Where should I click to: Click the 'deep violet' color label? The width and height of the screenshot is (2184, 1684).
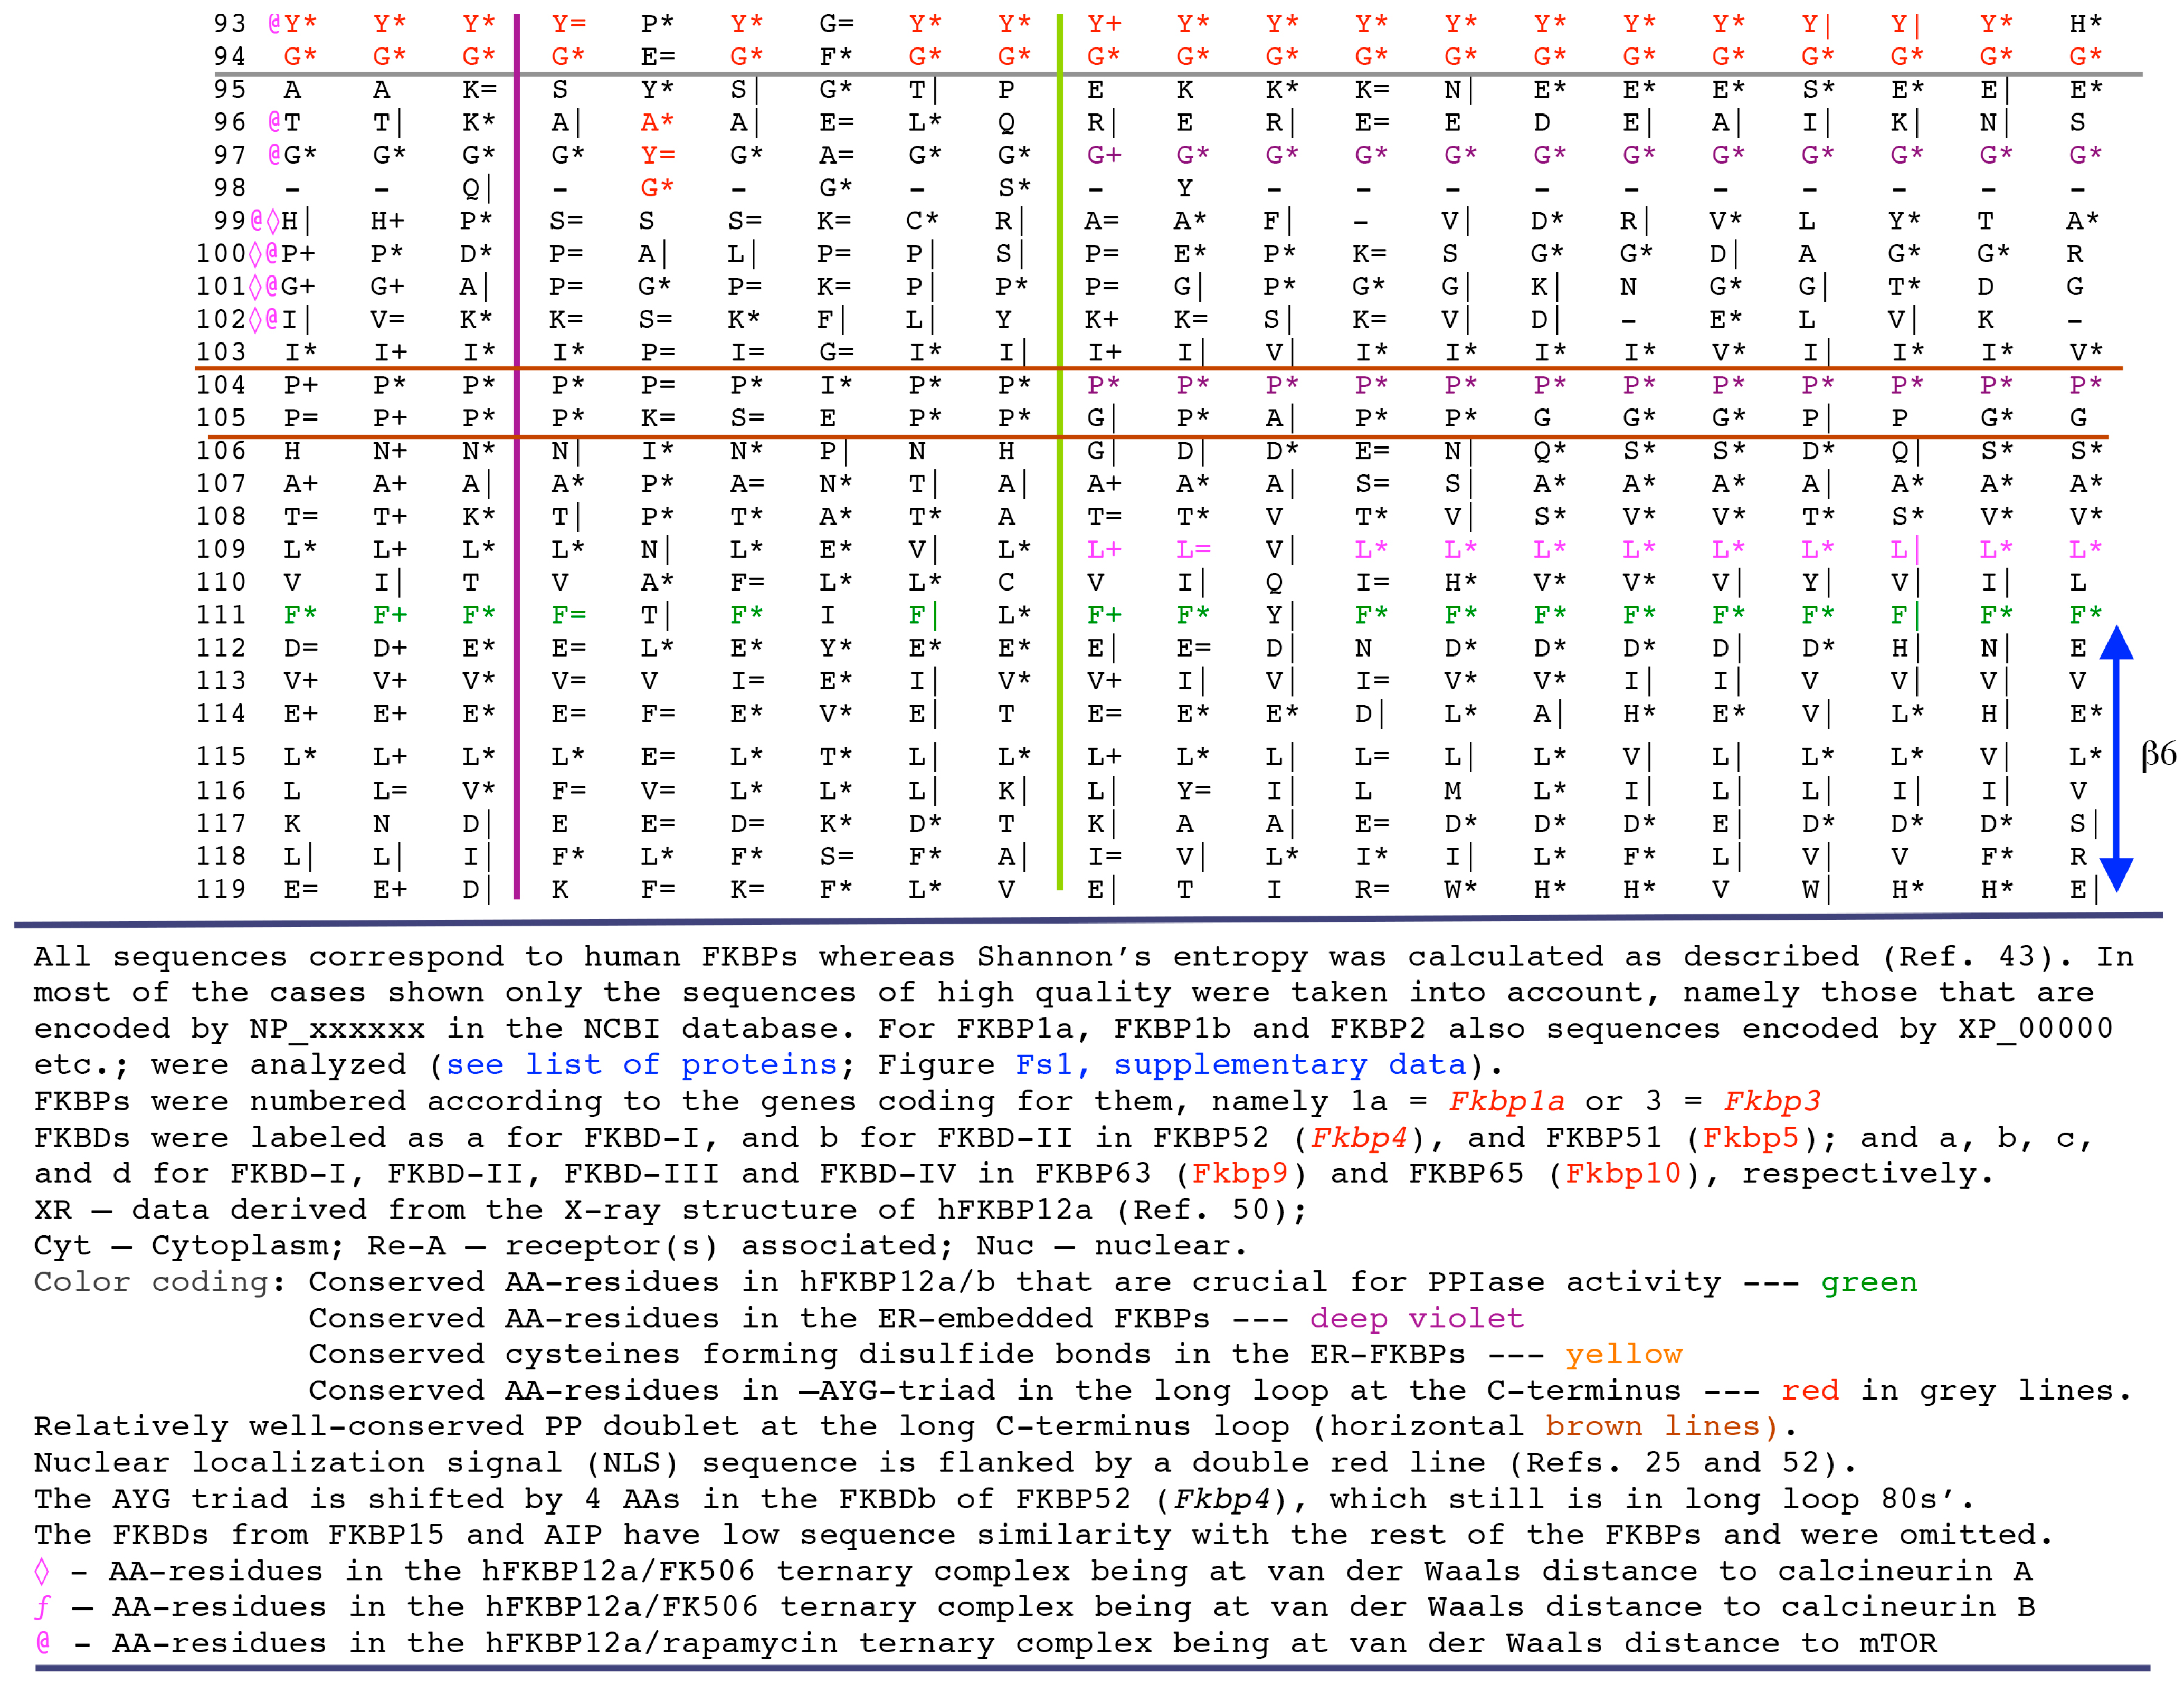click(x=1416, y=1318)
